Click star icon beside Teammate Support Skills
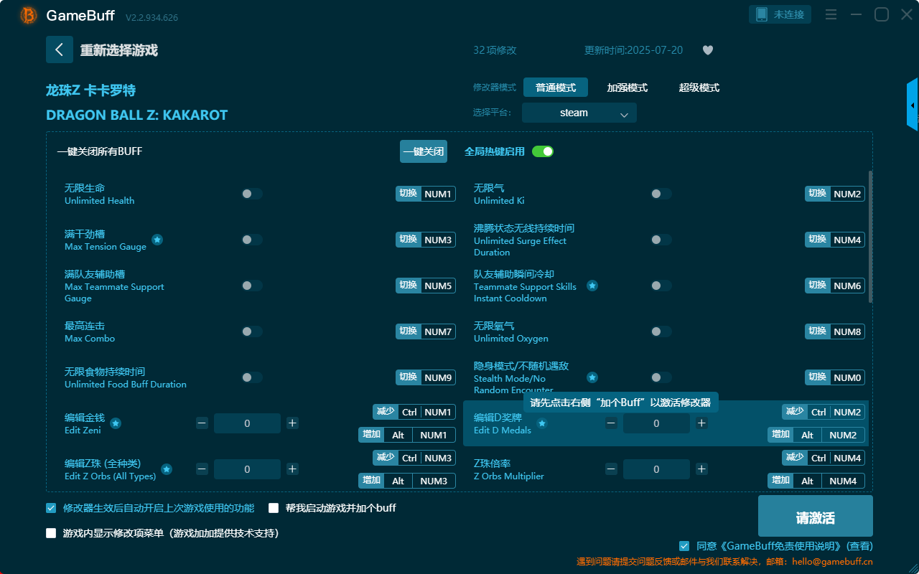This screenshot has height=574, width=919. tap(592, 286)
